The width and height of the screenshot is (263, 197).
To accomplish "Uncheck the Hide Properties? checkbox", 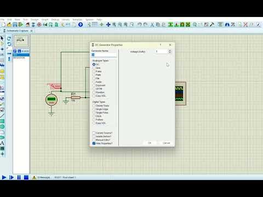I will (94, 143).
